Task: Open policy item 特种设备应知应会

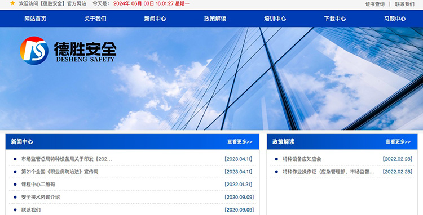Action: point(302,159)
